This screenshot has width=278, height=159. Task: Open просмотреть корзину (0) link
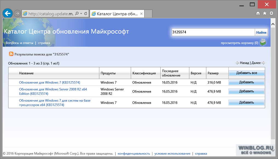(239, 43)
